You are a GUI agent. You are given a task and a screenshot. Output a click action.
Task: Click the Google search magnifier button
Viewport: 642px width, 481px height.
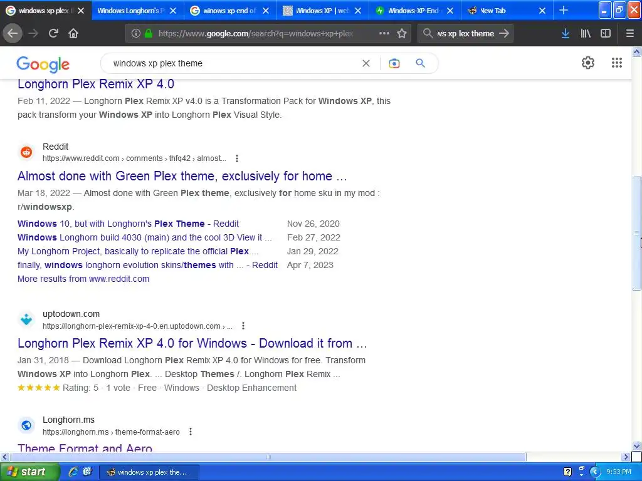tap(421, 63)
